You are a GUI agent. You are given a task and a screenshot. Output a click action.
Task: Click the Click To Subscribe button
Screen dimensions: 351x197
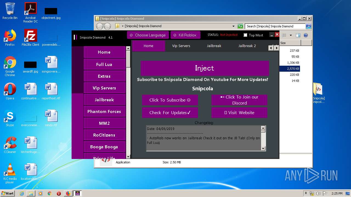click(x=170, y=100)
